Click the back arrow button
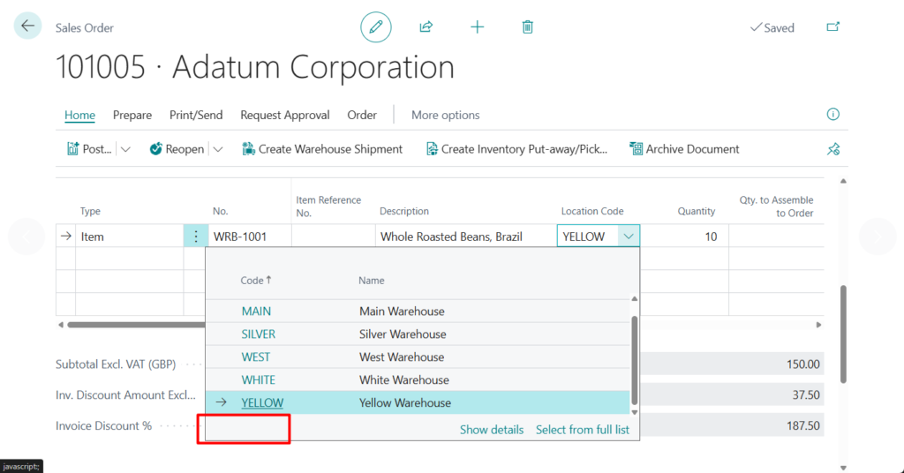Screen dimensions: 904x473 (x=27, y=26)
